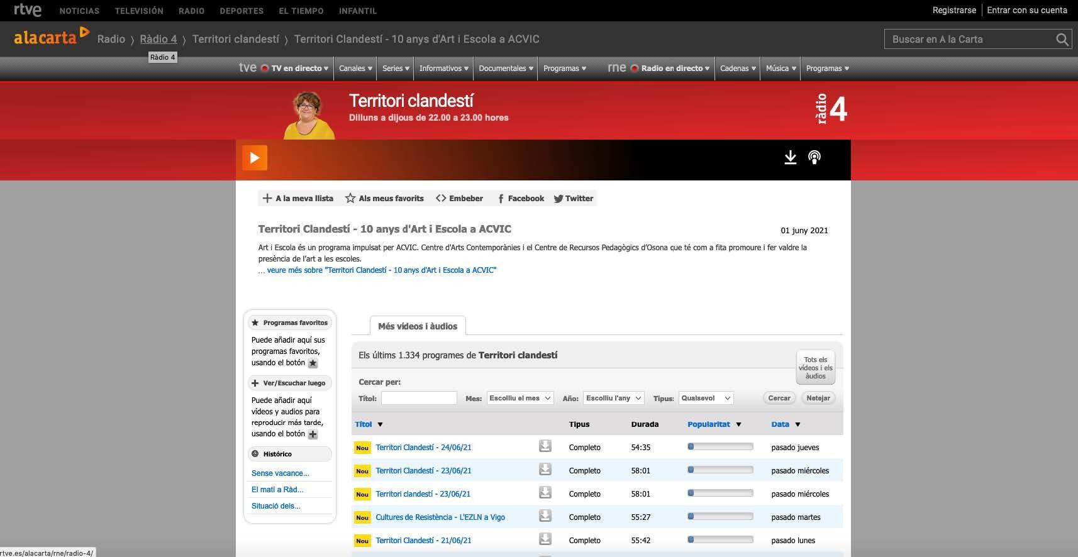Viewport: 1078px width, 557px height.
Task: Click the Buscar en A la Carta field
Action: [969, 40]
